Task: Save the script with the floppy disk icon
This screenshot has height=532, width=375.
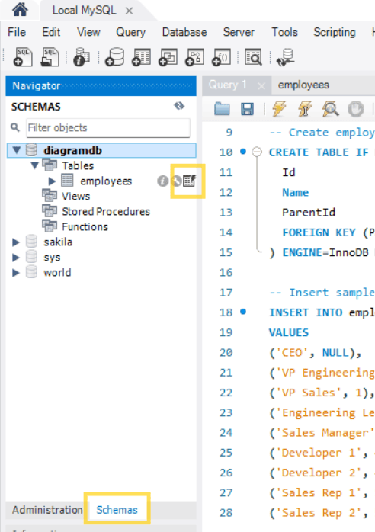Action: [248, 109]
